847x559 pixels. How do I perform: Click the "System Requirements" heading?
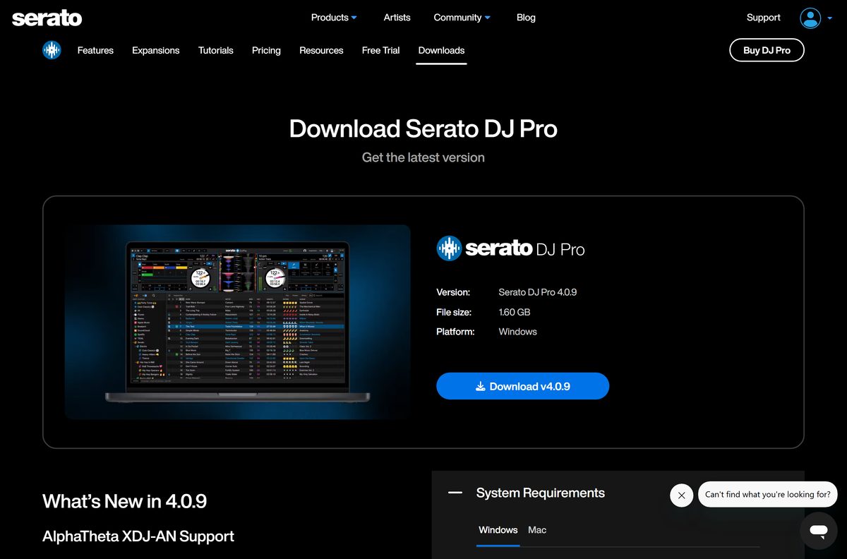pos(541,493)
